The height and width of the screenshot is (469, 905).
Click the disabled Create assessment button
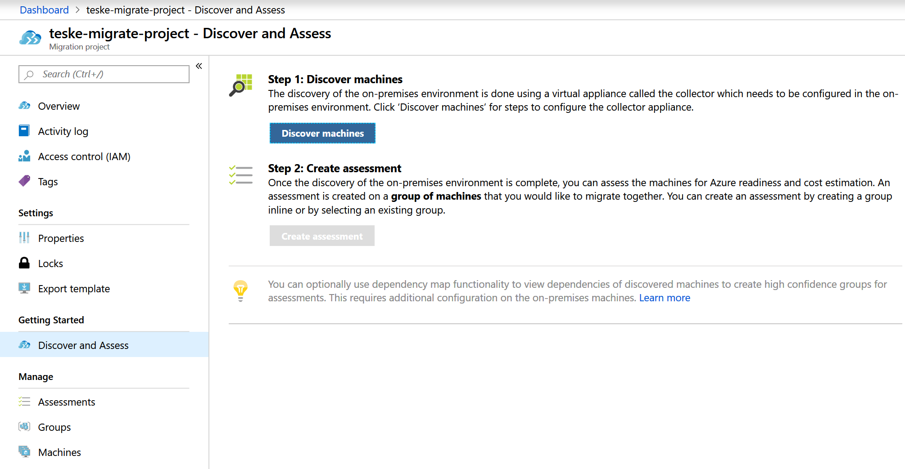322,236
